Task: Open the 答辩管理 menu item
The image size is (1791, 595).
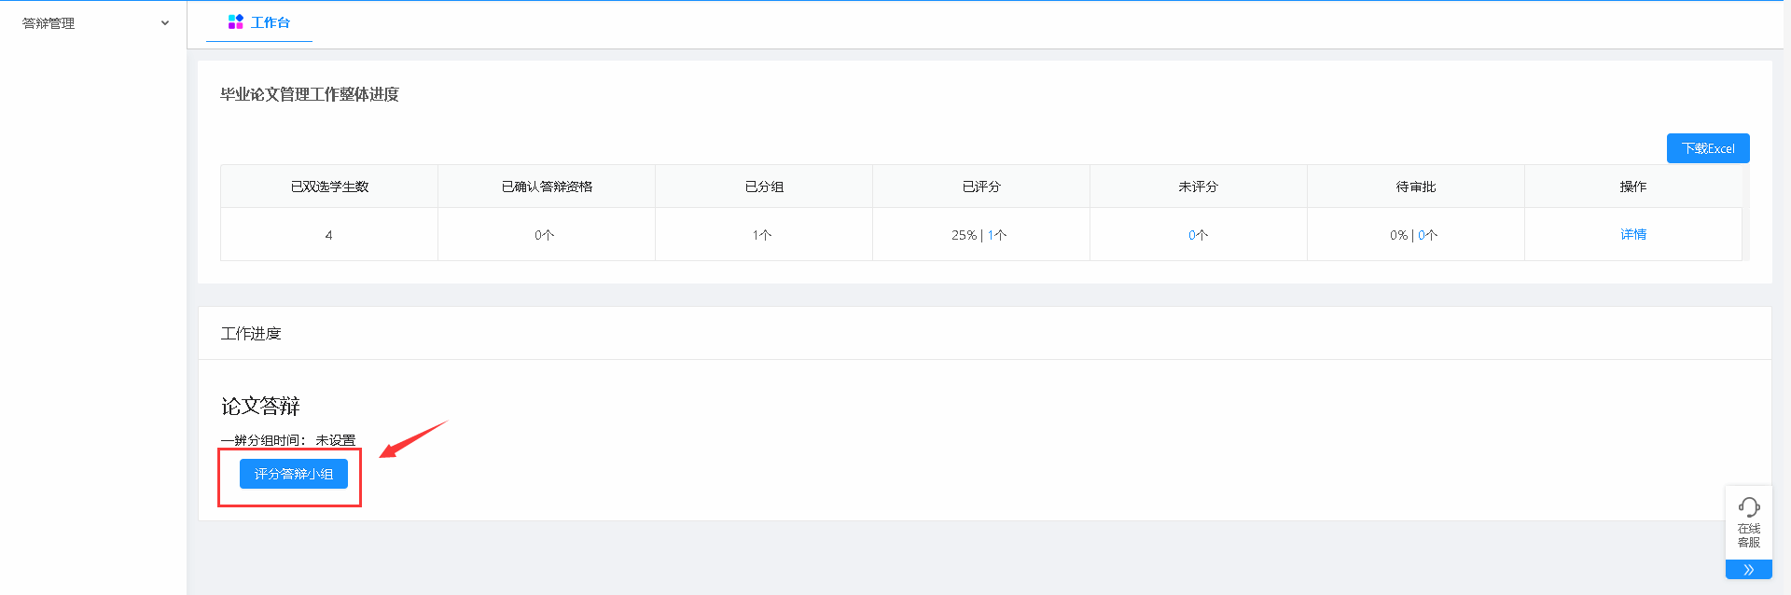Action: pos(49,23)
